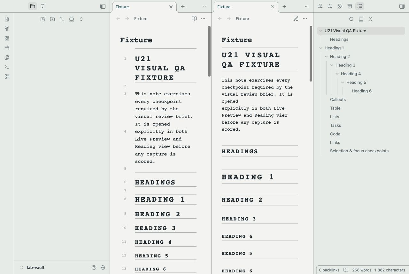This screenshot has width=409, height=274.
Task: Toggle the status bar reading view icon
Action: tap(346, 270)
